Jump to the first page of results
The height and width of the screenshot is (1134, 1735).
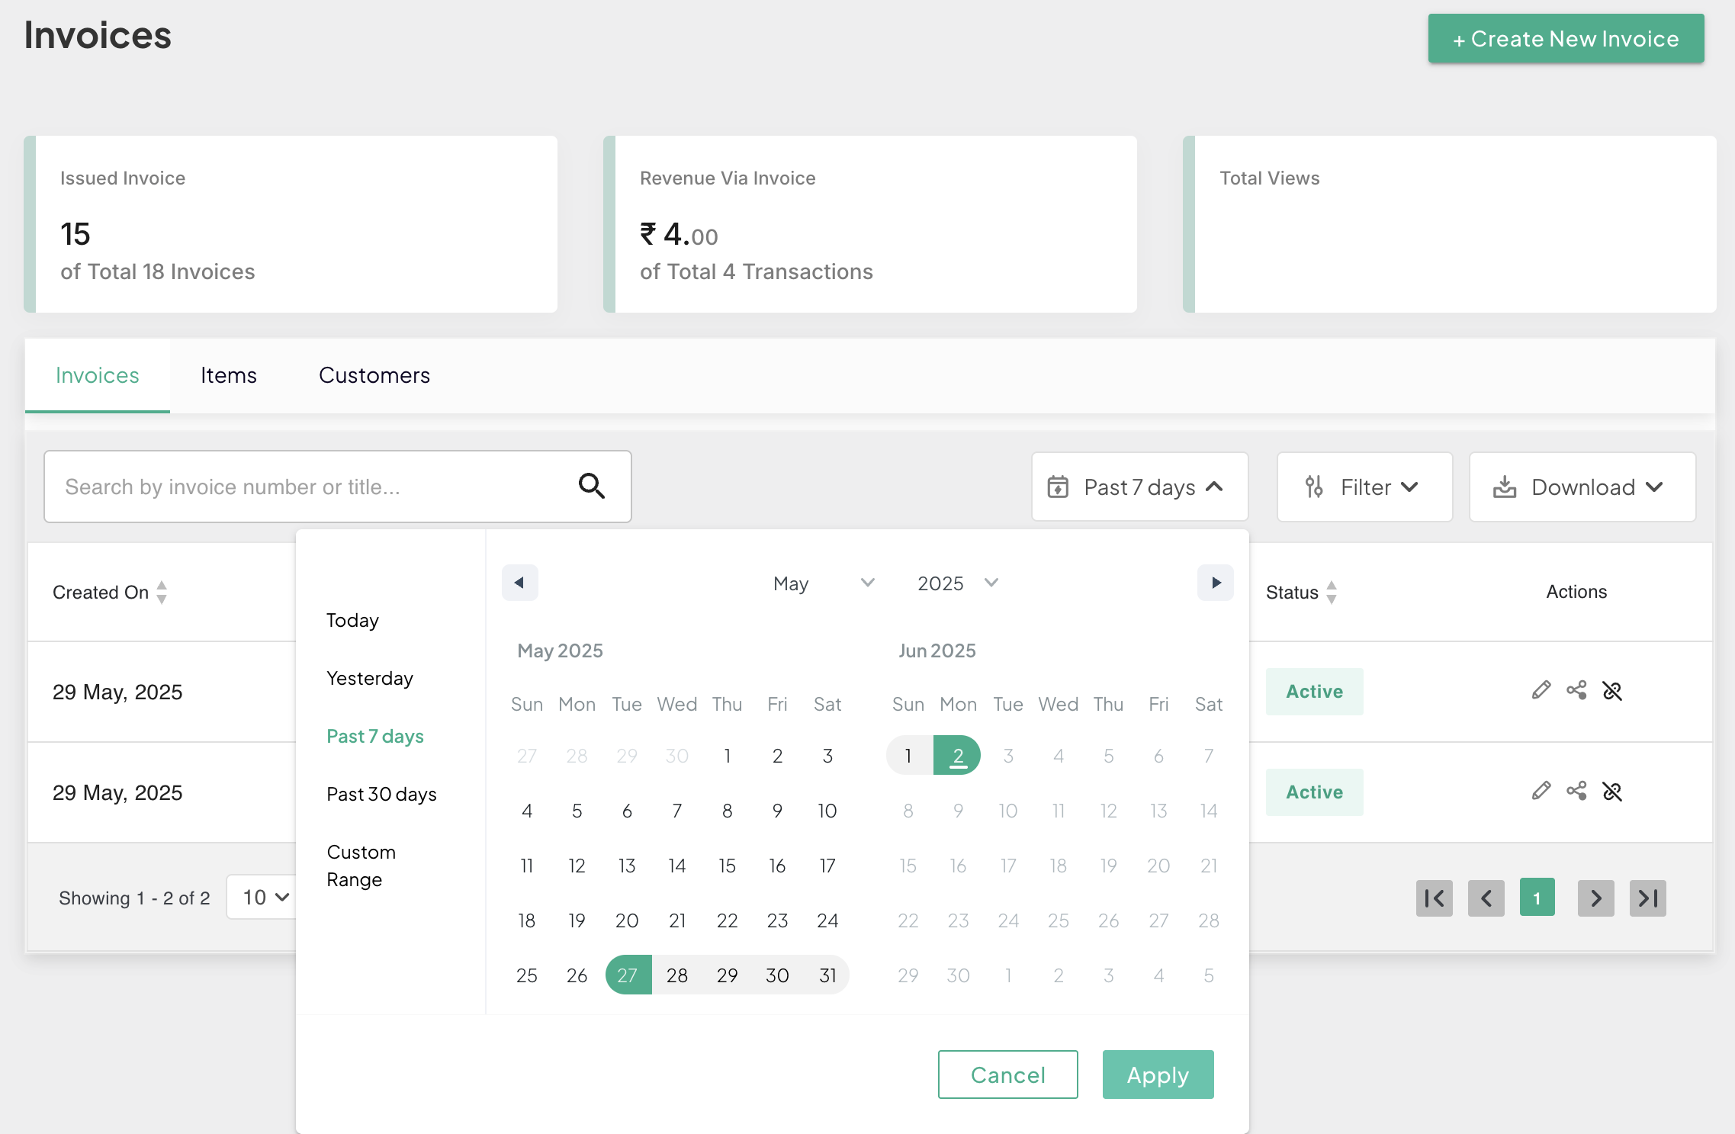pyautogui.click(x=1434, y=898)
